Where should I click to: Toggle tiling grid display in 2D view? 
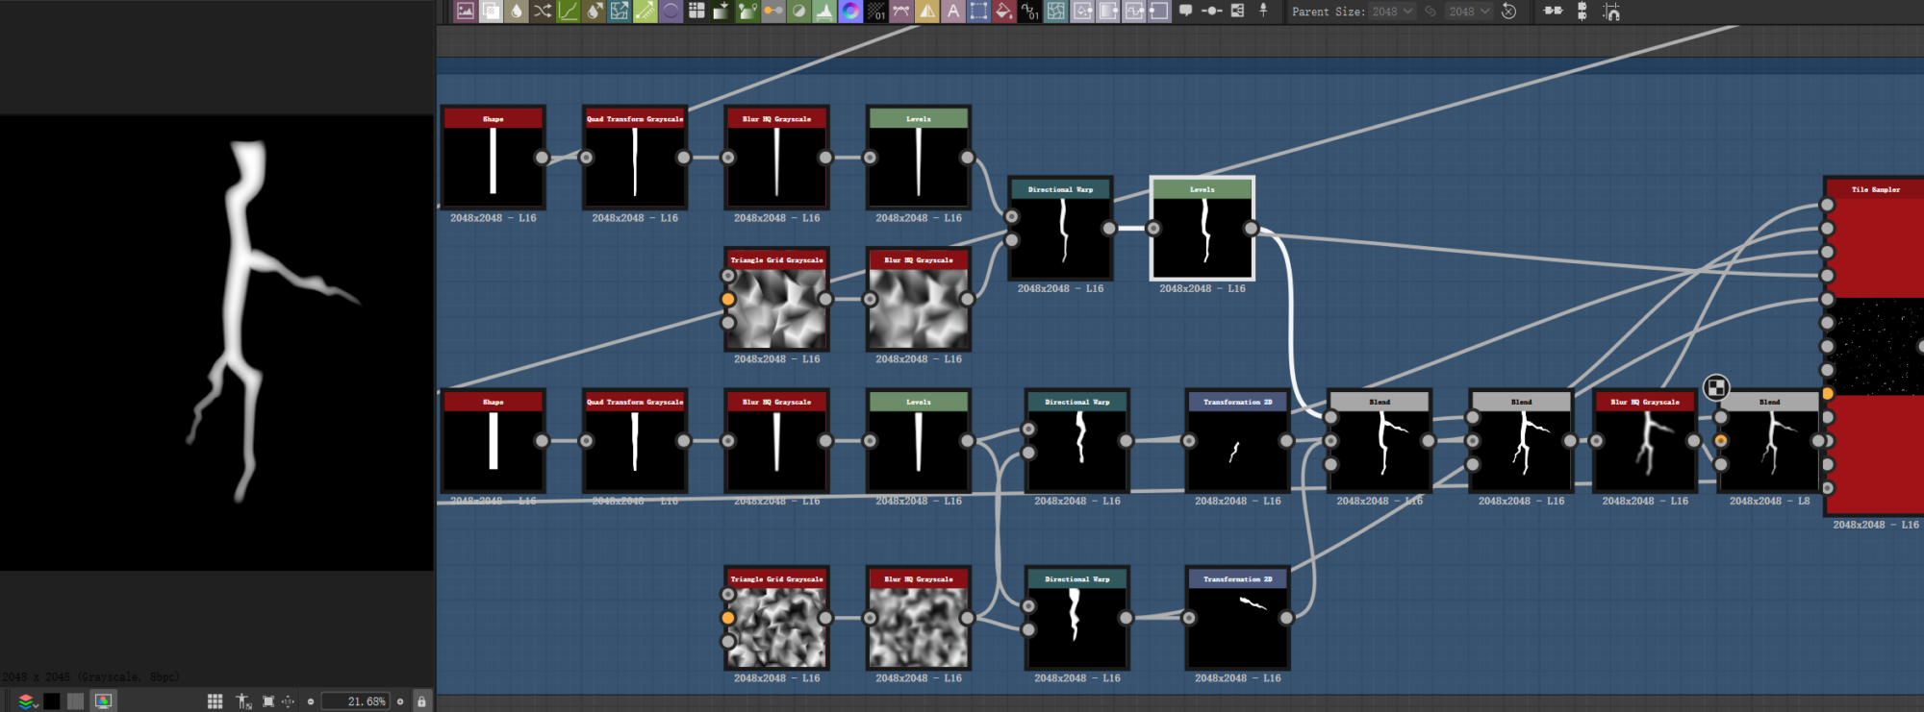[215, 701]
